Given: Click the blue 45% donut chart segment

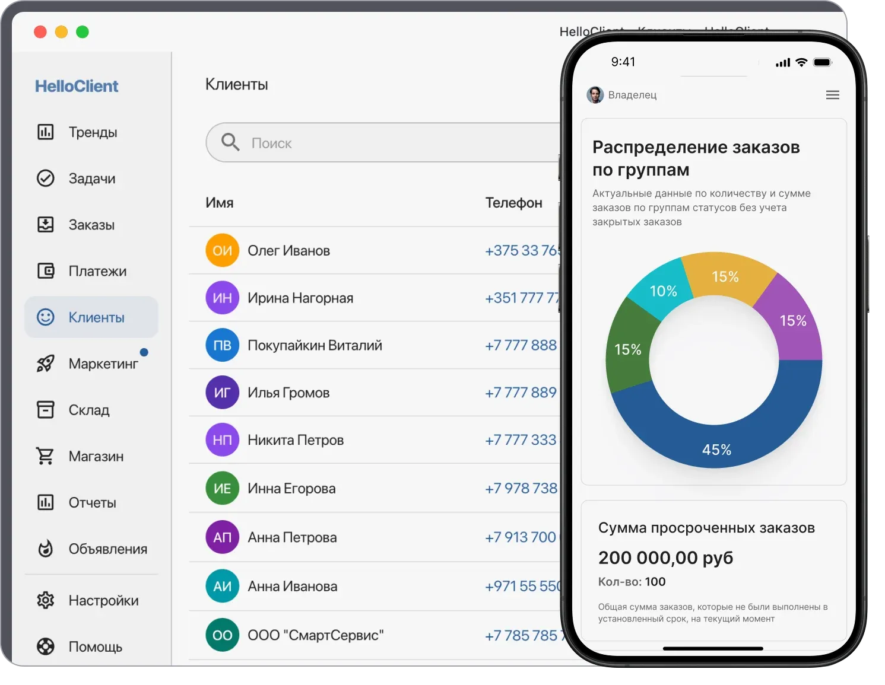Looking at the screenshot, I should click(x=718, y=450).
